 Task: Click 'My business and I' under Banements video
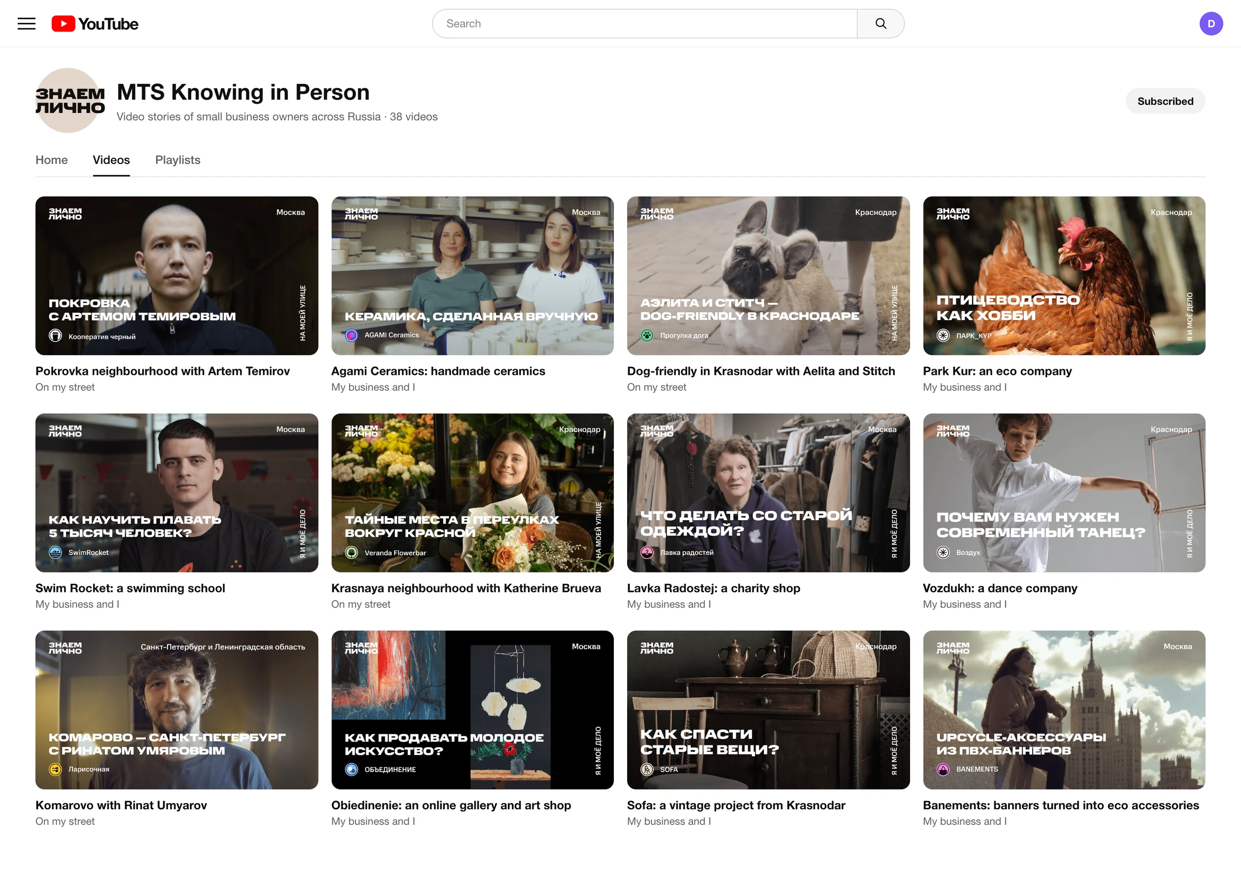pos(965,821)
